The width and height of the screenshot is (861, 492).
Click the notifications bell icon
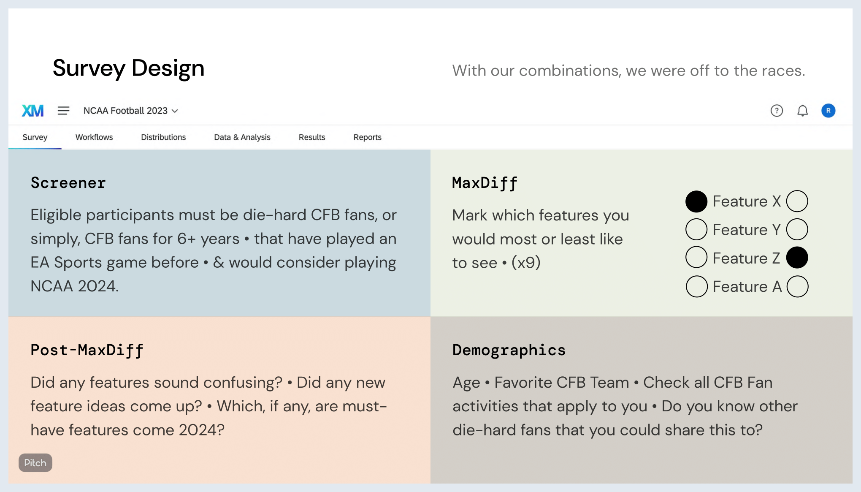[x=802, y=110]
